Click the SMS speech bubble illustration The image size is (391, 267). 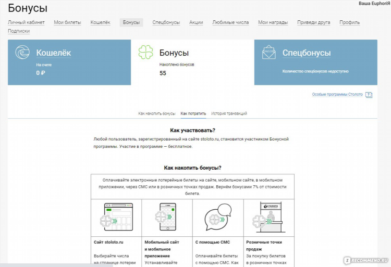tap(218, 217)
